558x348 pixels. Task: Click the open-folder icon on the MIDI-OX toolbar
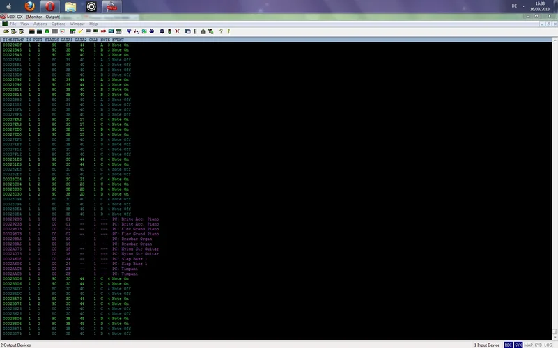click(x=6, y=31)
